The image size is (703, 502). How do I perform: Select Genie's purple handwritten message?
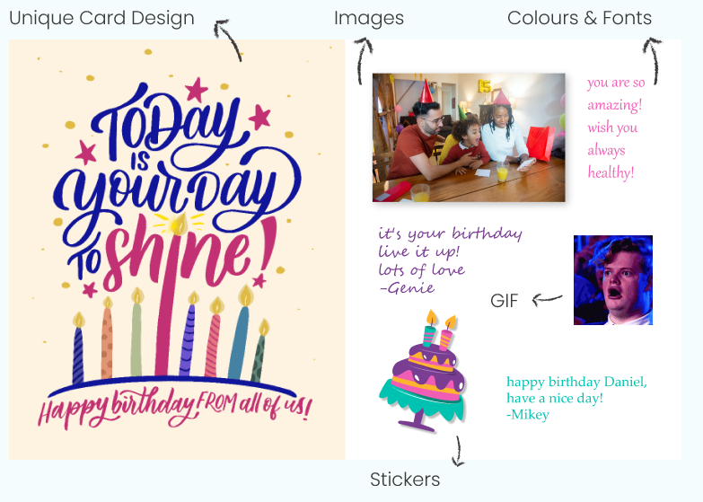450,260
